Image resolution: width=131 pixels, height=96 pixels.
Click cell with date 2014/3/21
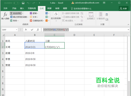(x=35, y=45)
